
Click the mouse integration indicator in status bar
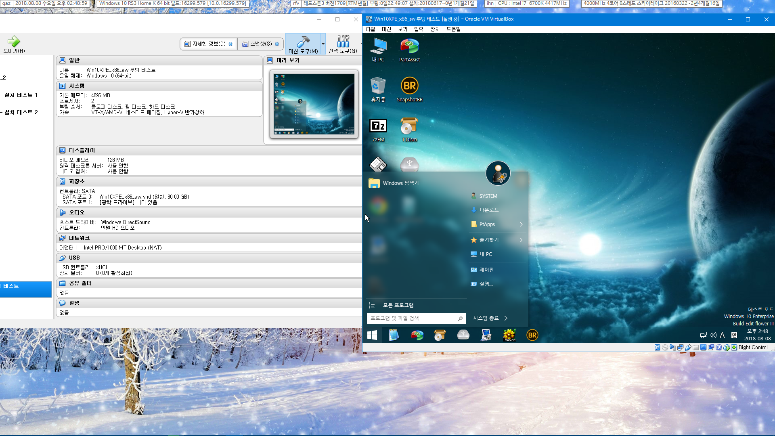727,348
